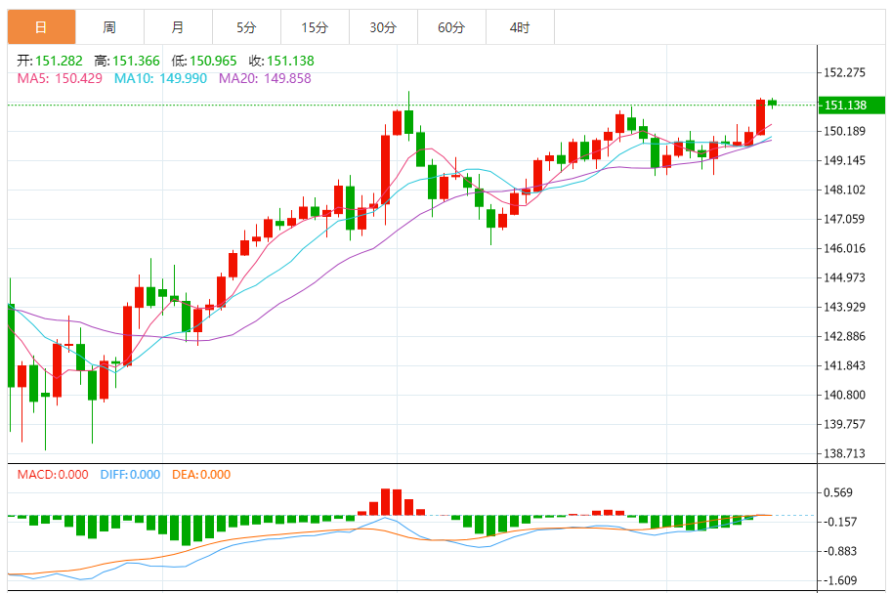Click the low price 150.965 value
This screenshot has height=593, width=891.
tap(213, 61)
